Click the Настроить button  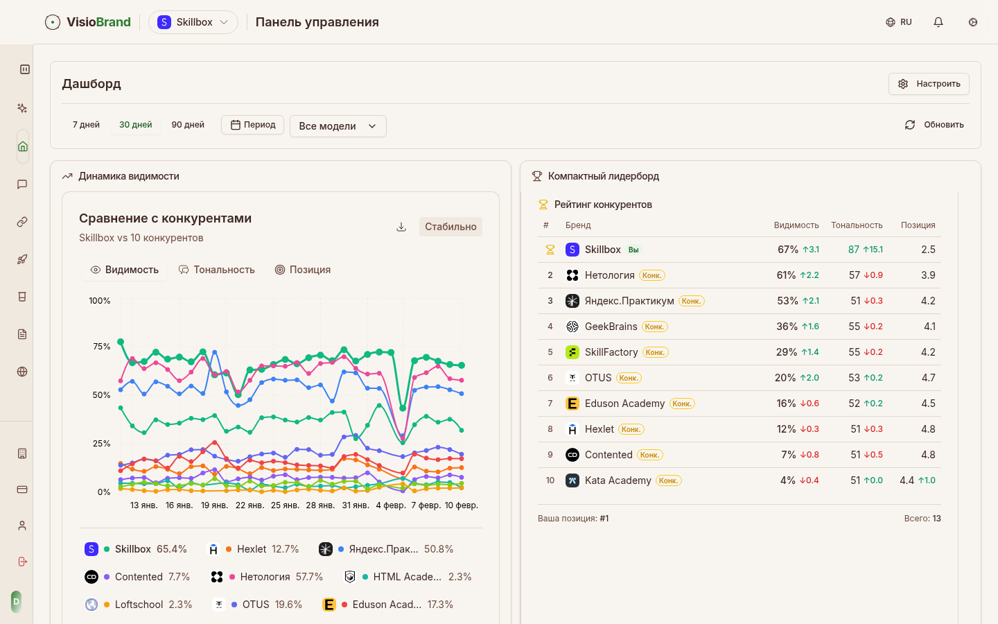tap(929, 84)
